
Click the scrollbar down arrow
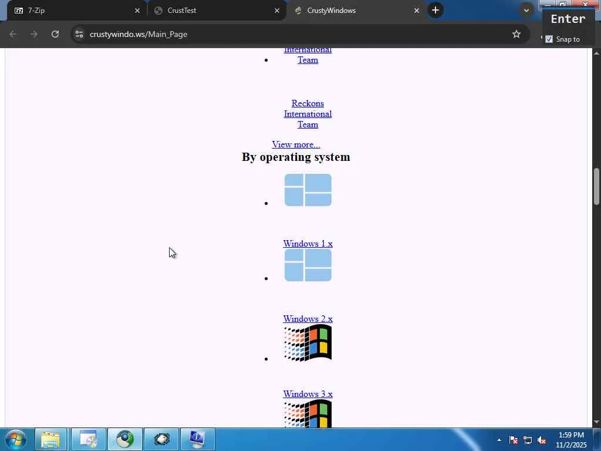[x=597, y=422]
